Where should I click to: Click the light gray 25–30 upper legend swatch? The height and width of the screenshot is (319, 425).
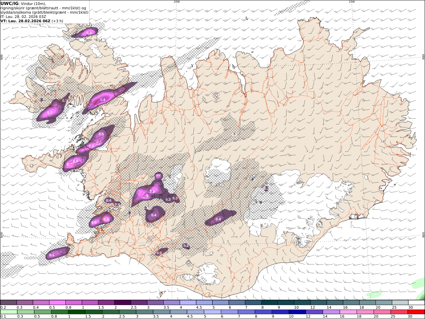coord(400,302)
